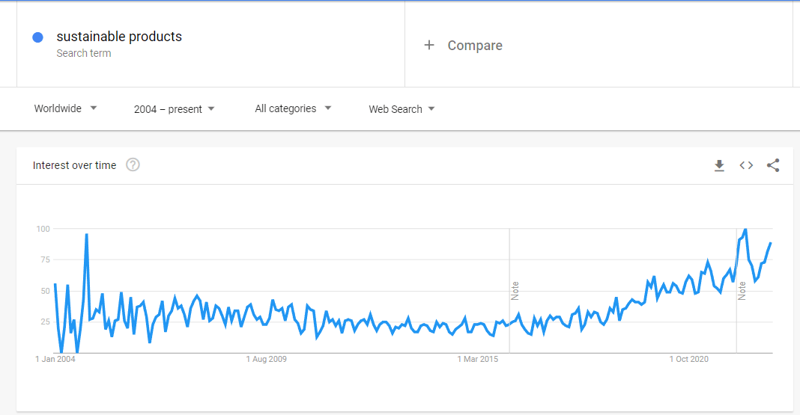The width and height of the screenshot is (800, 415).
Task: Click the Search term subtitle label
Action: pyautogui.click(x=84, y=53)
